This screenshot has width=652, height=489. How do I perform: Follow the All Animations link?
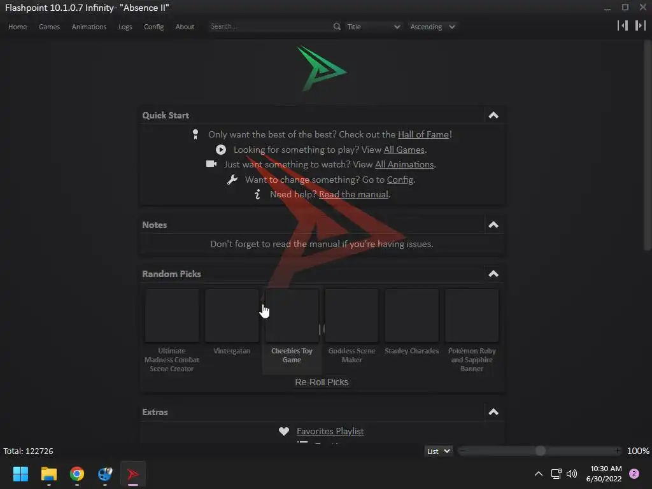click(404, 164)
